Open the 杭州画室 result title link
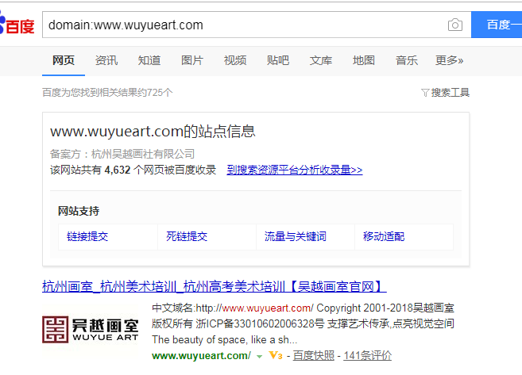This screenshot has height=375, width=522. point(215,286)
